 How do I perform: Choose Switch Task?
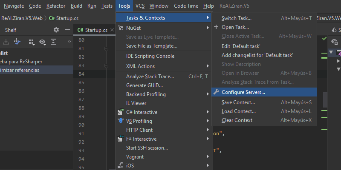264,18
